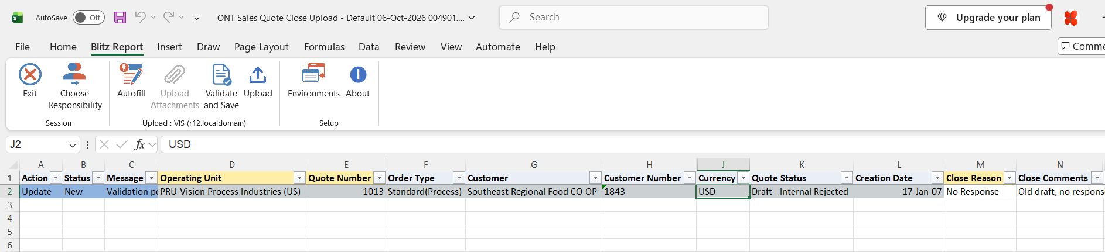Screen dimensions: 1105x252
Task: Open the Message column filter
Action: (x=152, y=178)
